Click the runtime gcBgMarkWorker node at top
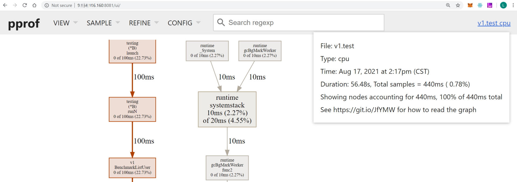The height and width of the screenshot is (182, 517). (x=260, y=51)
